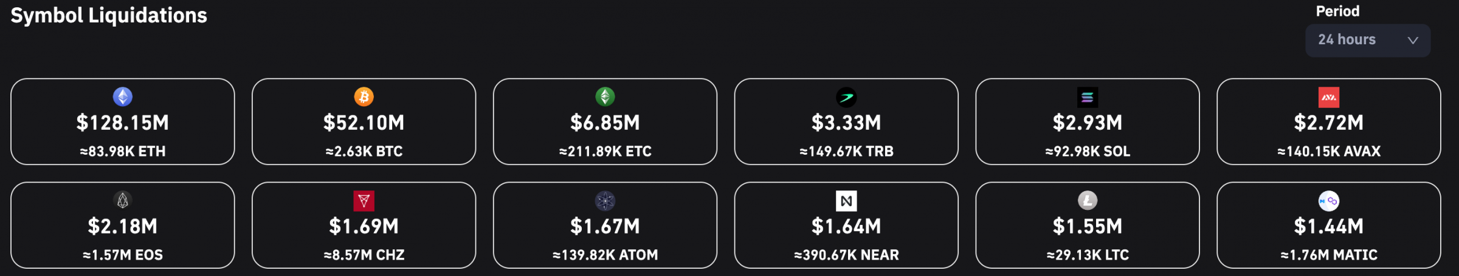Click the Solana logo icon

tap(1088, 97)
